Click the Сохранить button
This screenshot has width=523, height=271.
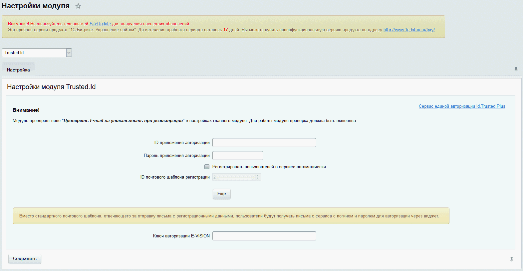point(25,259)
